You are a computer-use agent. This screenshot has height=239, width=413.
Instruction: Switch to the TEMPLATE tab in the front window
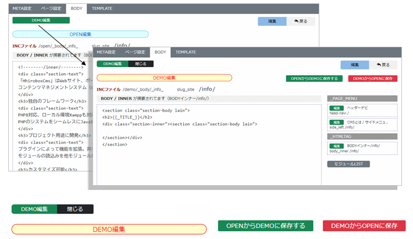pos(186,52)
